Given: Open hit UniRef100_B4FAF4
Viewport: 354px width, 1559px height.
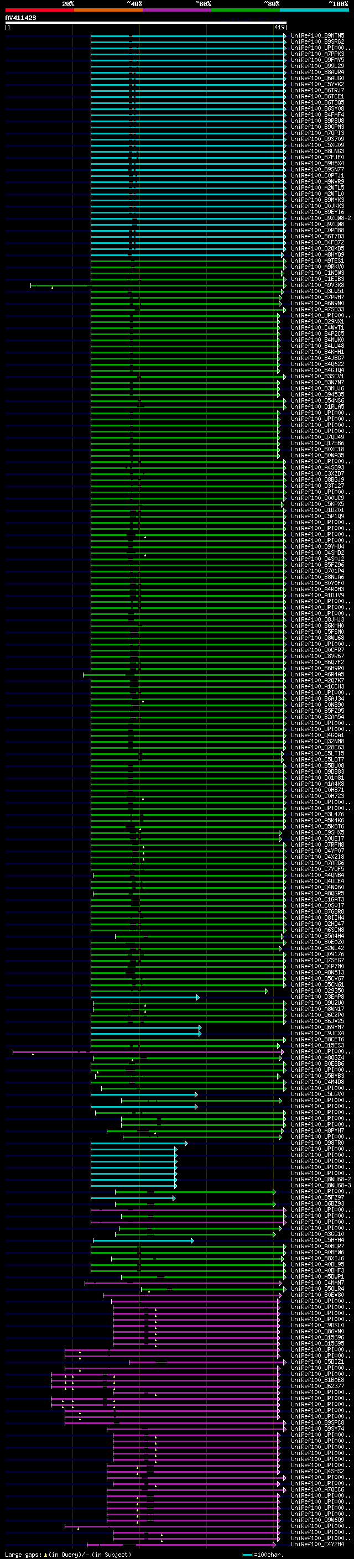Looking at the screenshot, I should (x=317, y=114).
